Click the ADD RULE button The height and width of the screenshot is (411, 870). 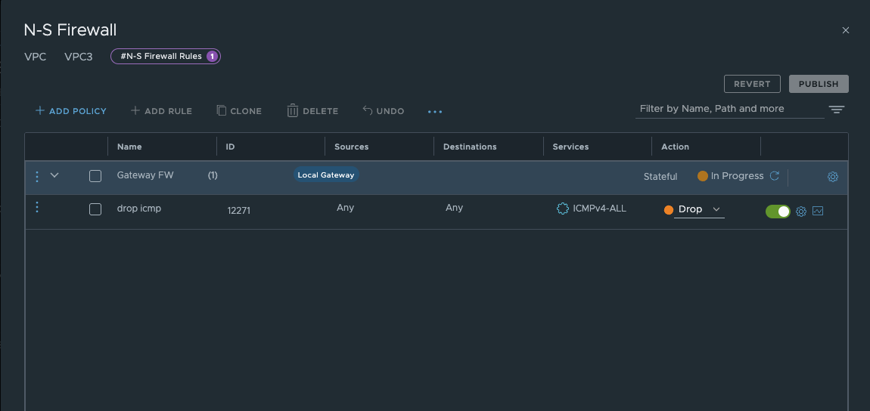click(161, 111)
